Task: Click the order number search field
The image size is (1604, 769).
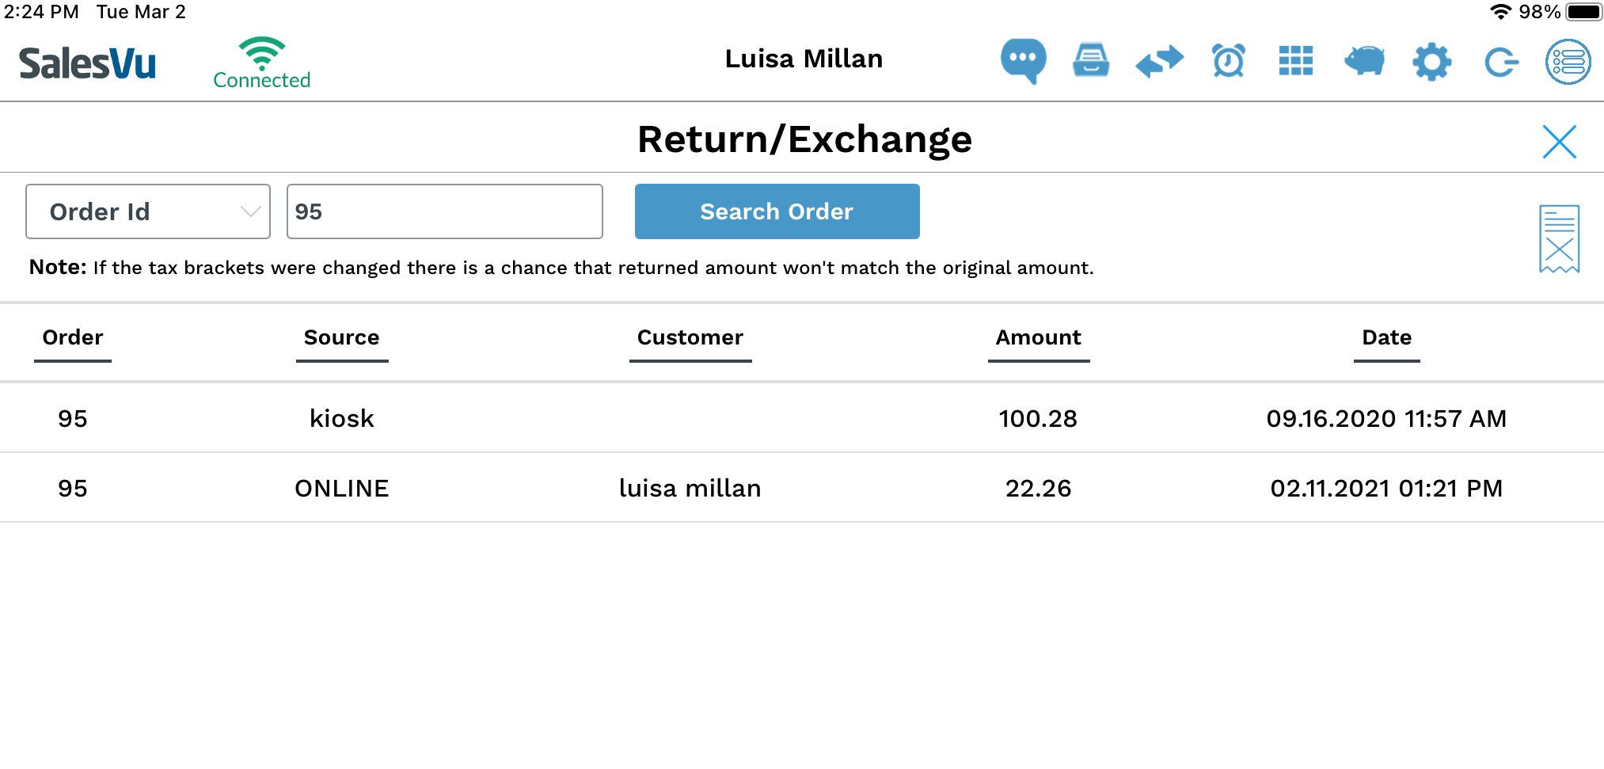Action: pyautogui.click(x=444, y=211)
